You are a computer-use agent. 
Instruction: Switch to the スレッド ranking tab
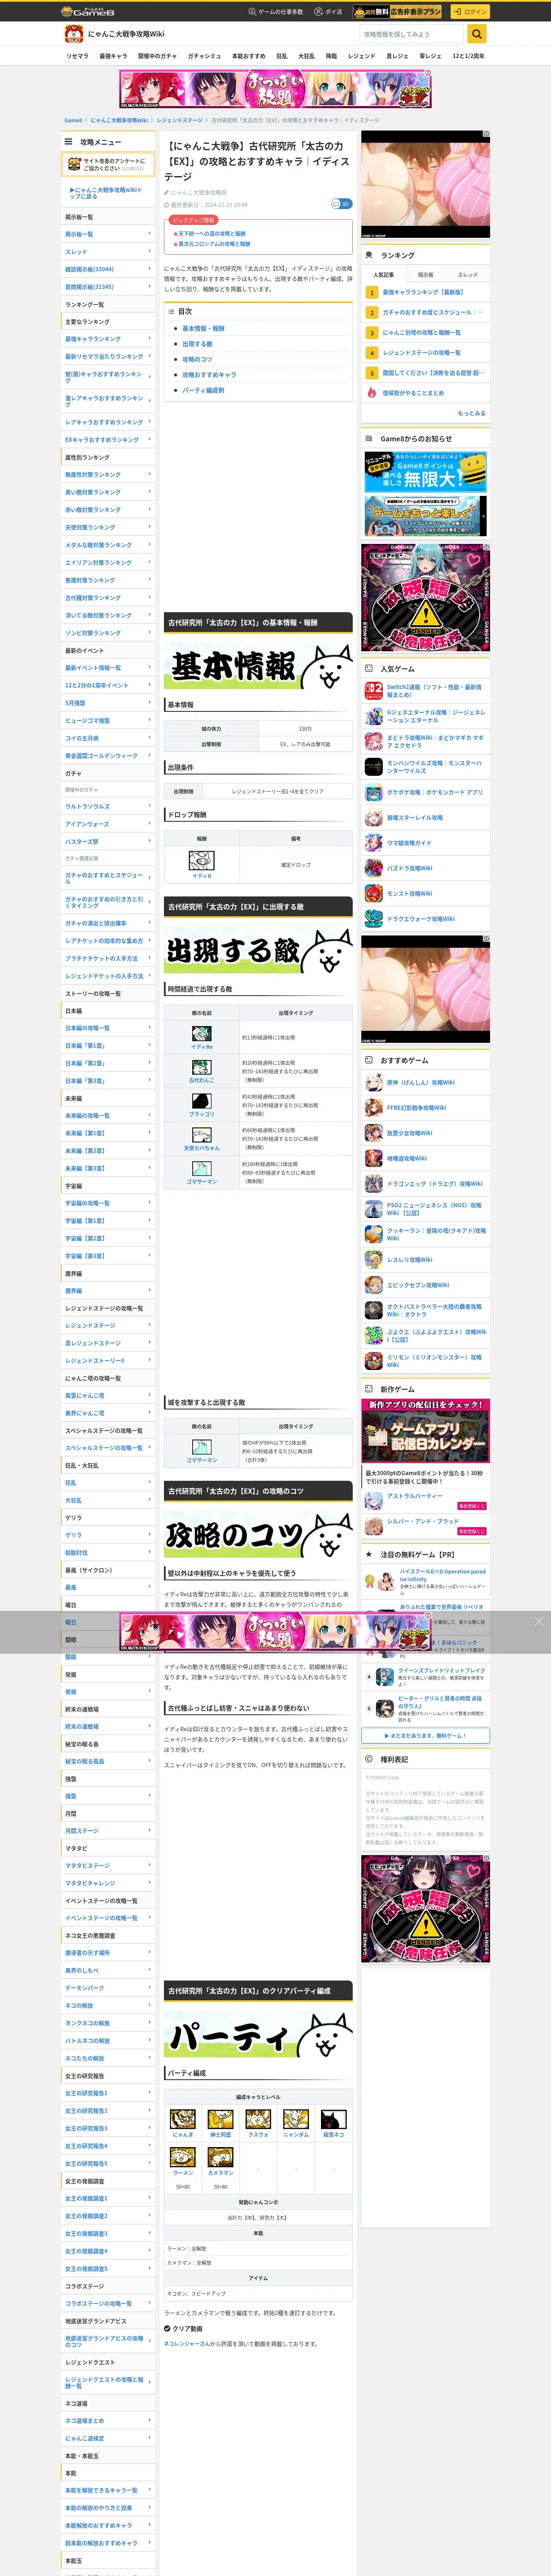[x=468, y=274]
